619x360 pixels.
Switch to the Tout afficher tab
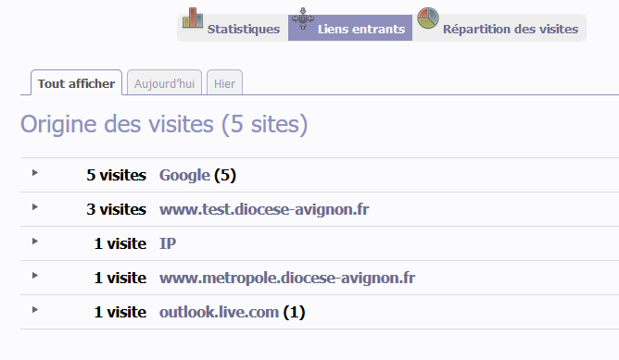tap(76, 82)
